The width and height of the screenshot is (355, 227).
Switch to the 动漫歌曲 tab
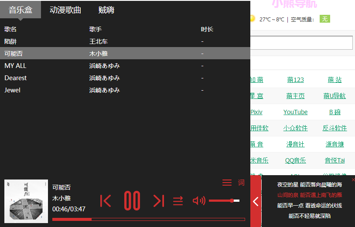[65, 10]
